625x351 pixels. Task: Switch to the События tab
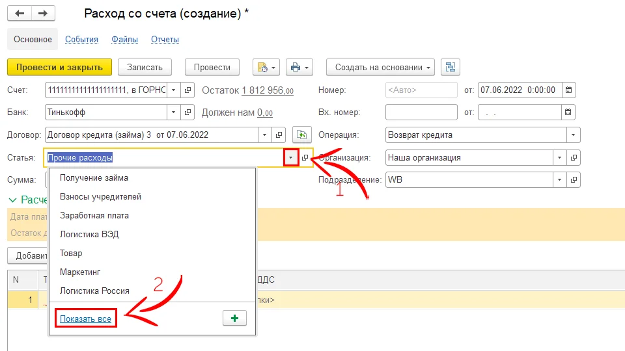click(81, 40)
